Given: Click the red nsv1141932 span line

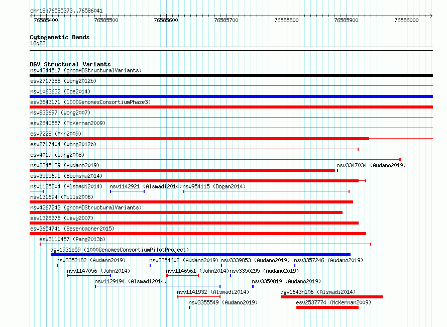Looking at the screenshot, I should [x=199, y=297].
